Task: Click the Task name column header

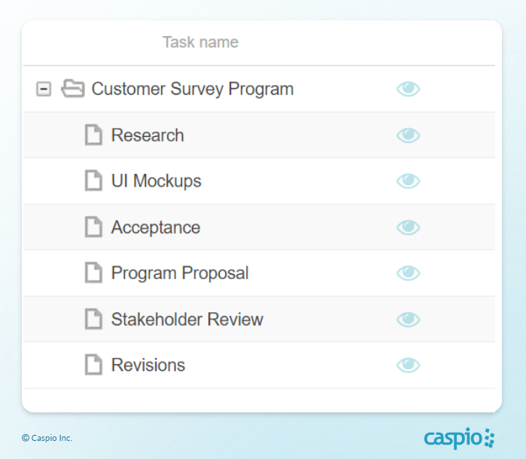Action: coord(200,42)
